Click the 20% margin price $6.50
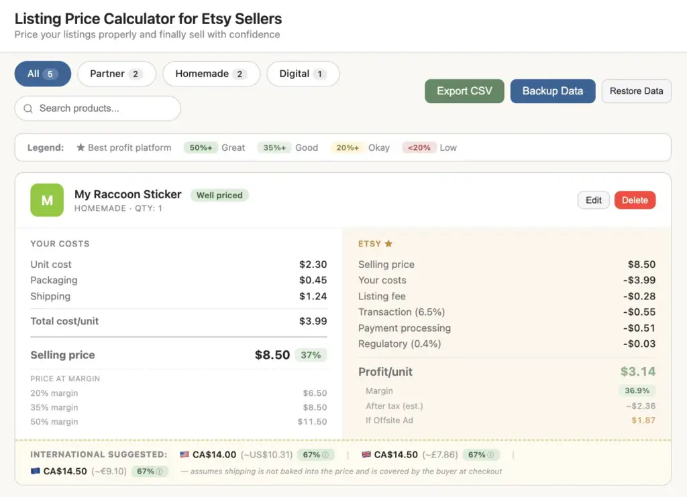The image size is (687, 497). pos(315,393)
